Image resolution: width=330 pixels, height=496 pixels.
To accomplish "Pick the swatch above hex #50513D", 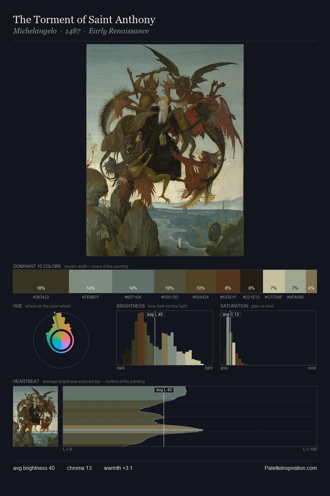I will coord(170,281).
